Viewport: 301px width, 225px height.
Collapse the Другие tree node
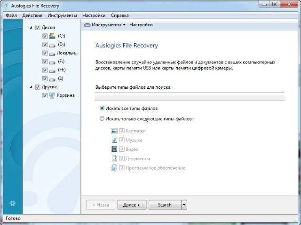(x=31, y=87)
